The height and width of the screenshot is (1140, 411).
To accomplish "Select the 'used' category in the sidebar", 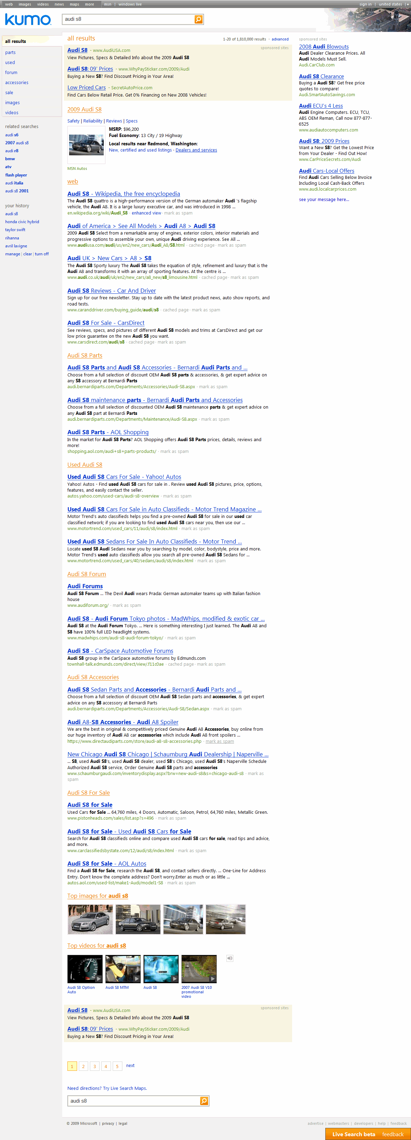I will tap(10, 62).
